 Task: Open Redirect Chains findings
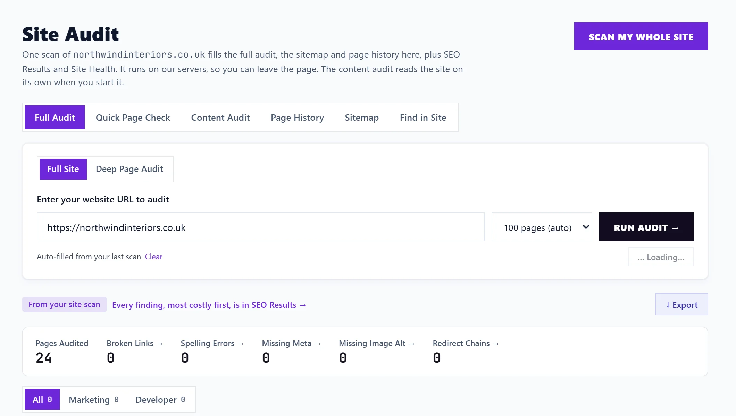point(466,343)
